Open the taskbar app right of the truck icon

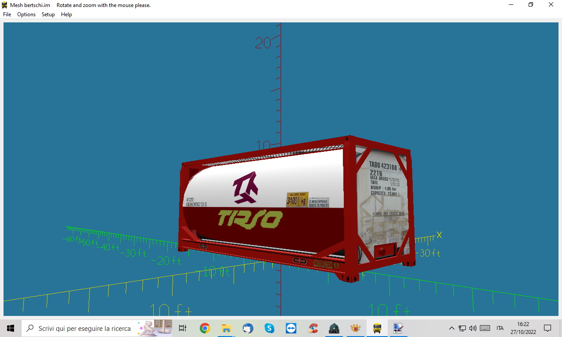(x=398, y=328)
